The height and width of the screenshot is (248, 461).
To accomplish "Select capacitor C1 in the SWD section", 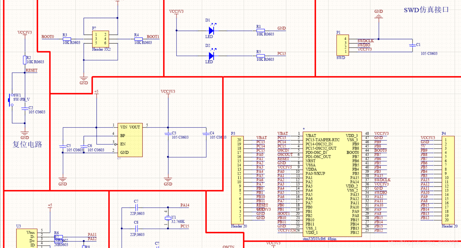I will (412, 45).
